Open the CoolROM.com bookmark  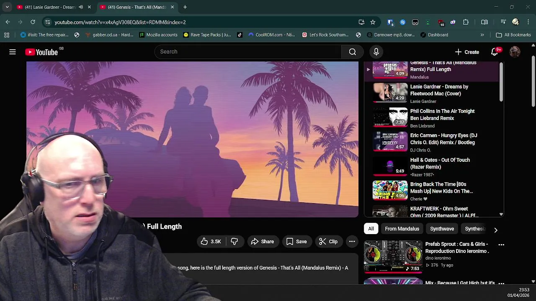[271, 35]
